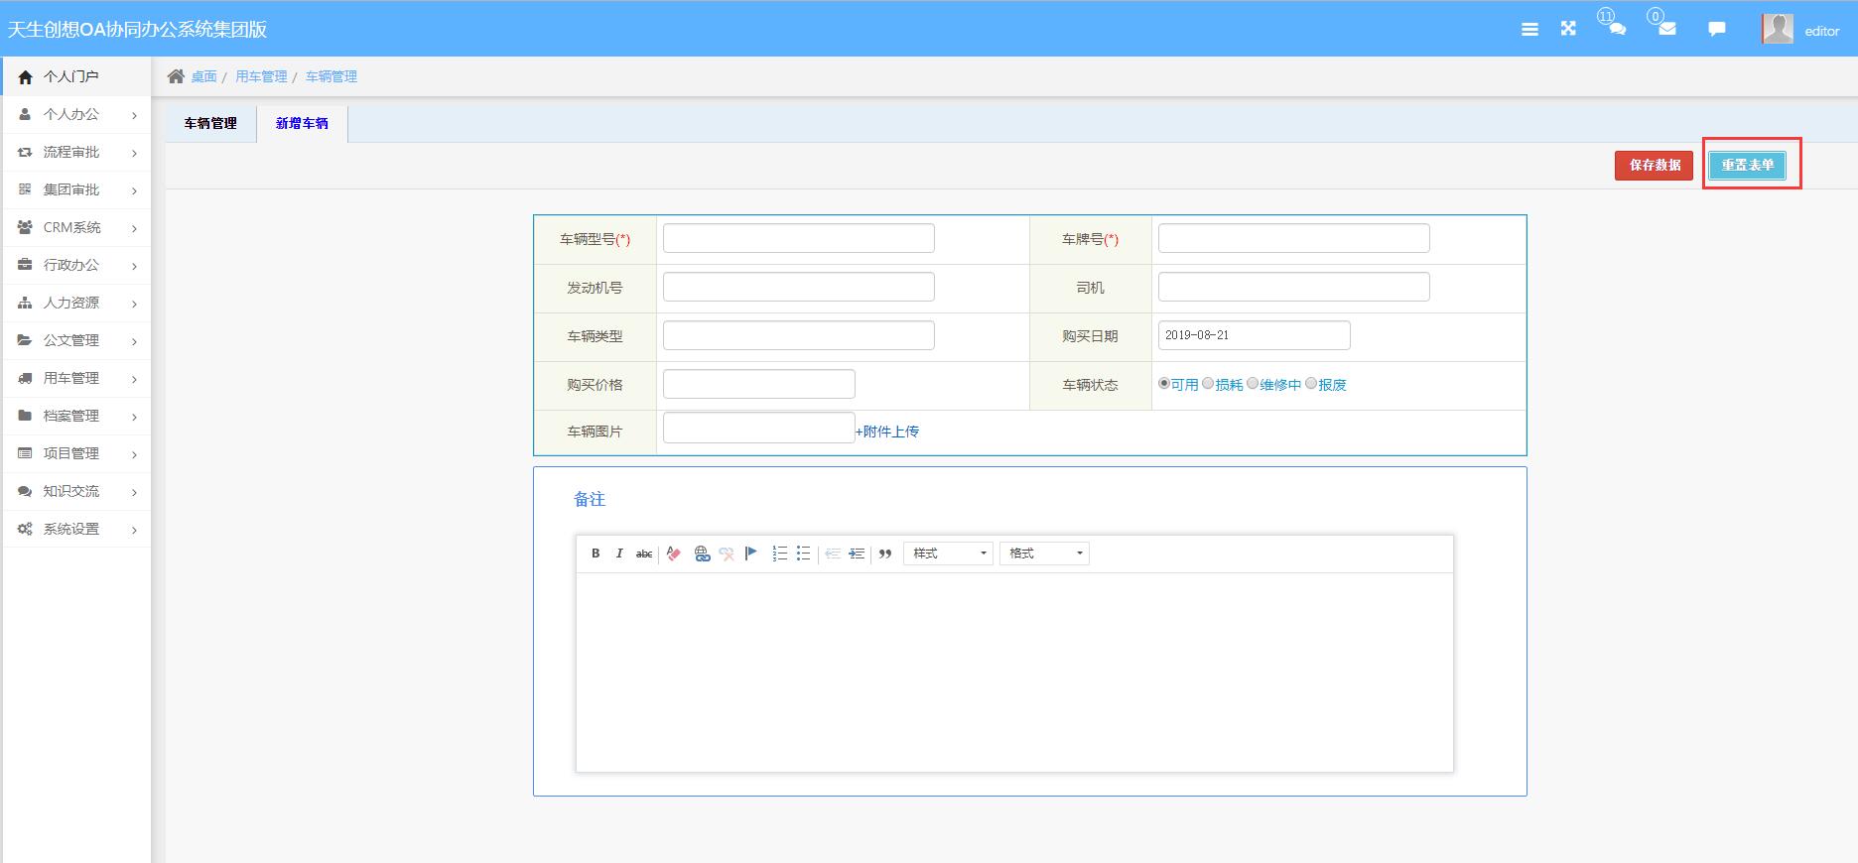The height and width of the screenshot is (863, 1858).
Task: Focus the 司机 input field
Action: pos(1294,287)
